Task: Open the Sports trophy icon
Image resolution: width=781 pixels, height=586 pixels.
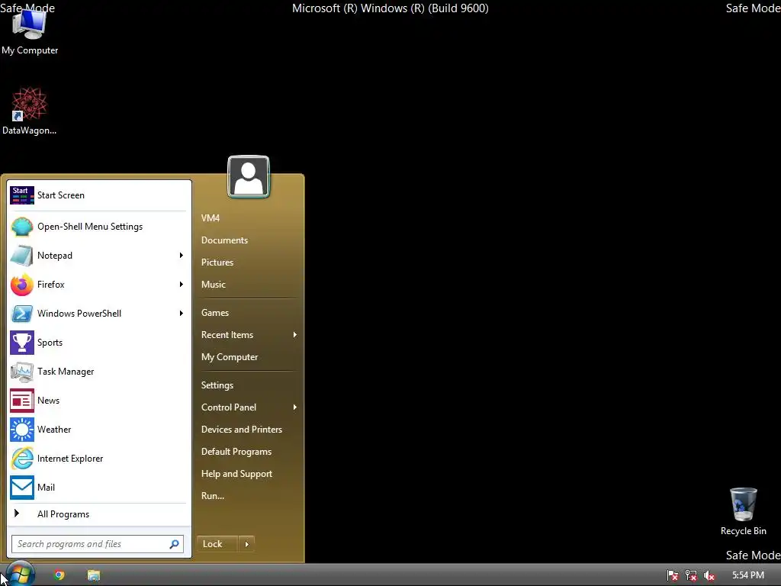Action: click(22, 343)
